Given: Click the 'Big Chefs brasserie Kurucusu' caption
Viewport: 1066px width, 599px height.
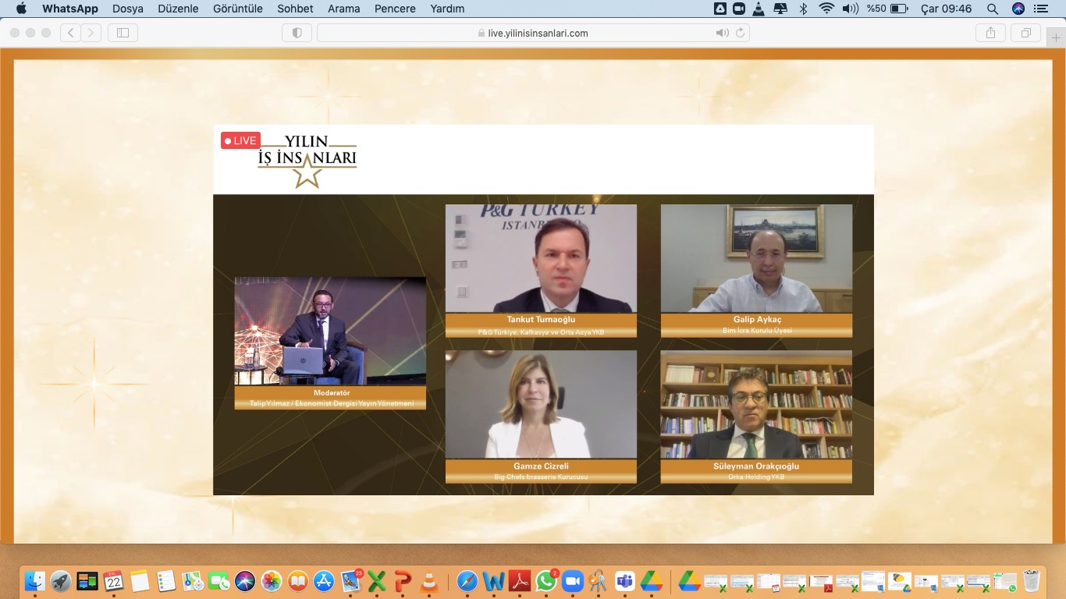Looking at the screenshot, I should coord(541,477).
